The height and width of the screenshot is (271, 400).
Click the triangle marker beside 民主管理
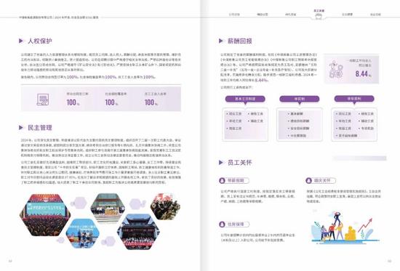coord(21,127)
